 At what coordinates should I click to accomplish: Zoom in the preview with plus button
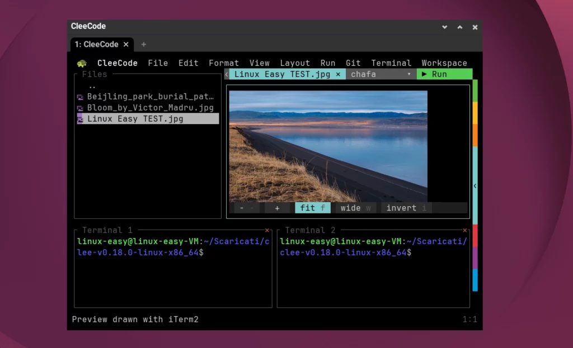[x=278, y=208]
